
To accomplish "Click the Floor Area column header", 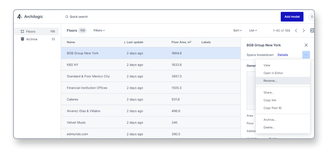I will tap(181, 42).
